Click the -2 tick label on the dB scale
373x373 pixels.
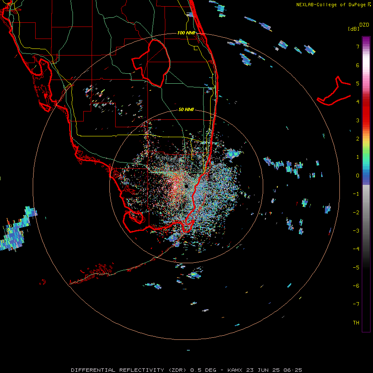click(356, 213)
